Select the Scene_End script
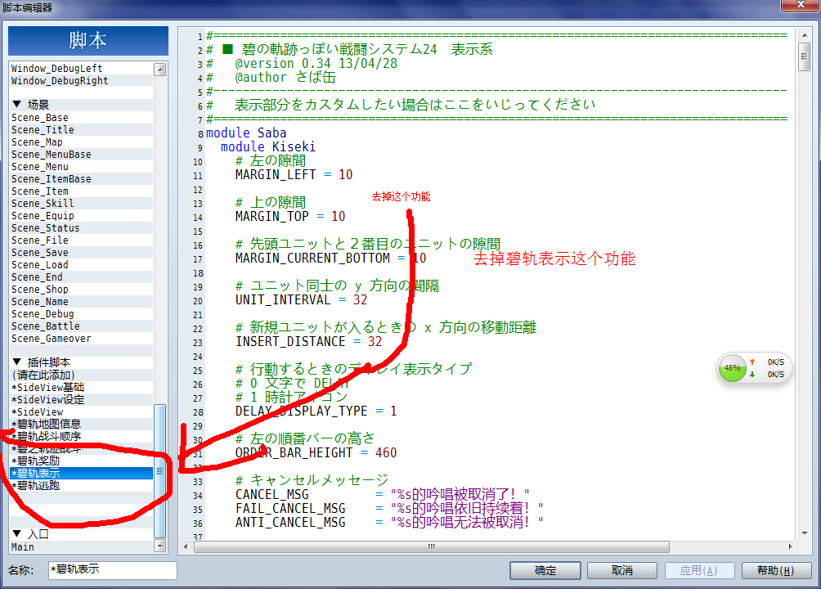Screen dimensions: 821x589 tap(81, 277)
